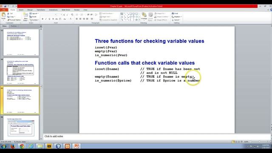Select the text box shape in Shapes gallery
Screen dimensions: 272x153
tap(122, 14)
